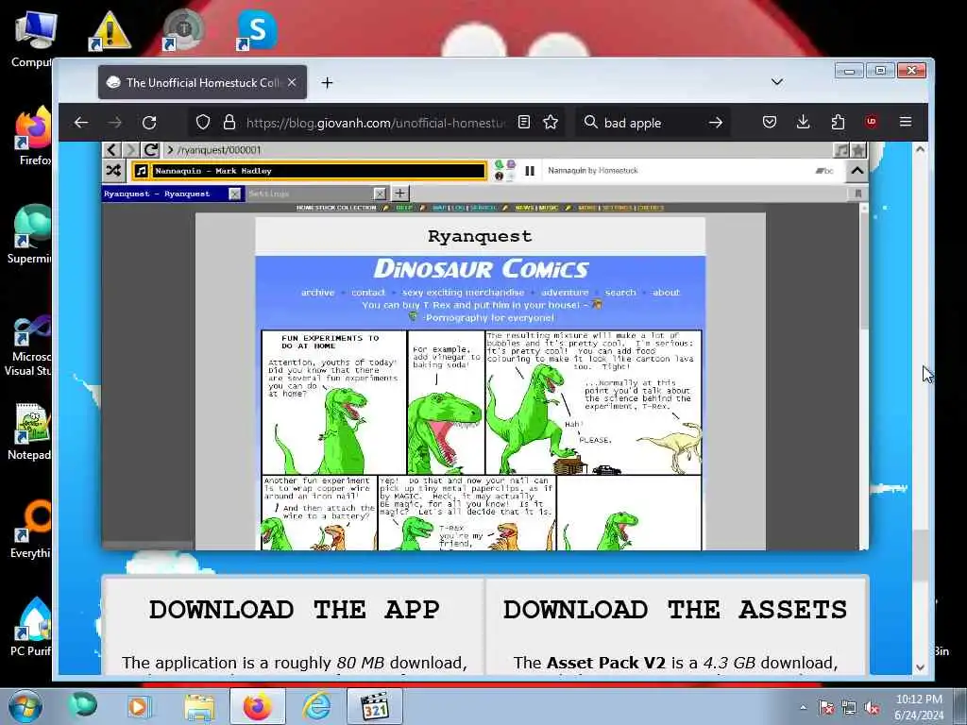The height and width of the screenshot is (725, 967).
Task: Open the MORE nav link
Action: click(x=587, y=208)
